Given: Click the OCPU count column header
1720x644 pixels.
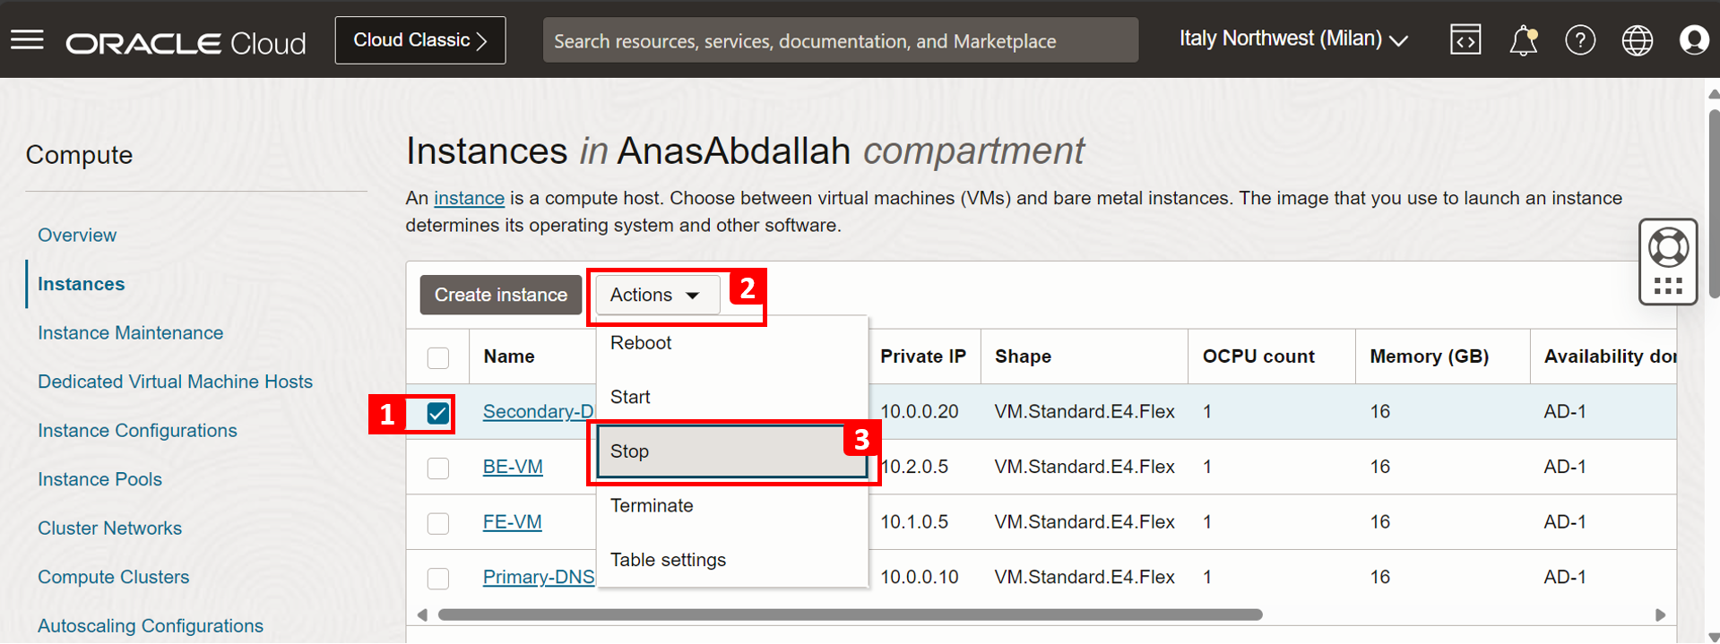Looking at the screenshot, I should point(1258,356).
